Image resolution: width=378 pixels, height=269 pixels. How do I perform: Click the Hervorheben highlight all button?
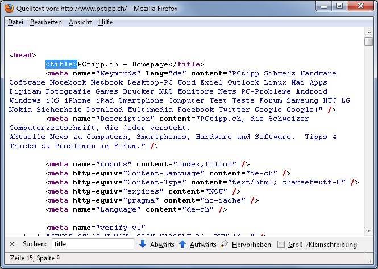coord(251,245)
